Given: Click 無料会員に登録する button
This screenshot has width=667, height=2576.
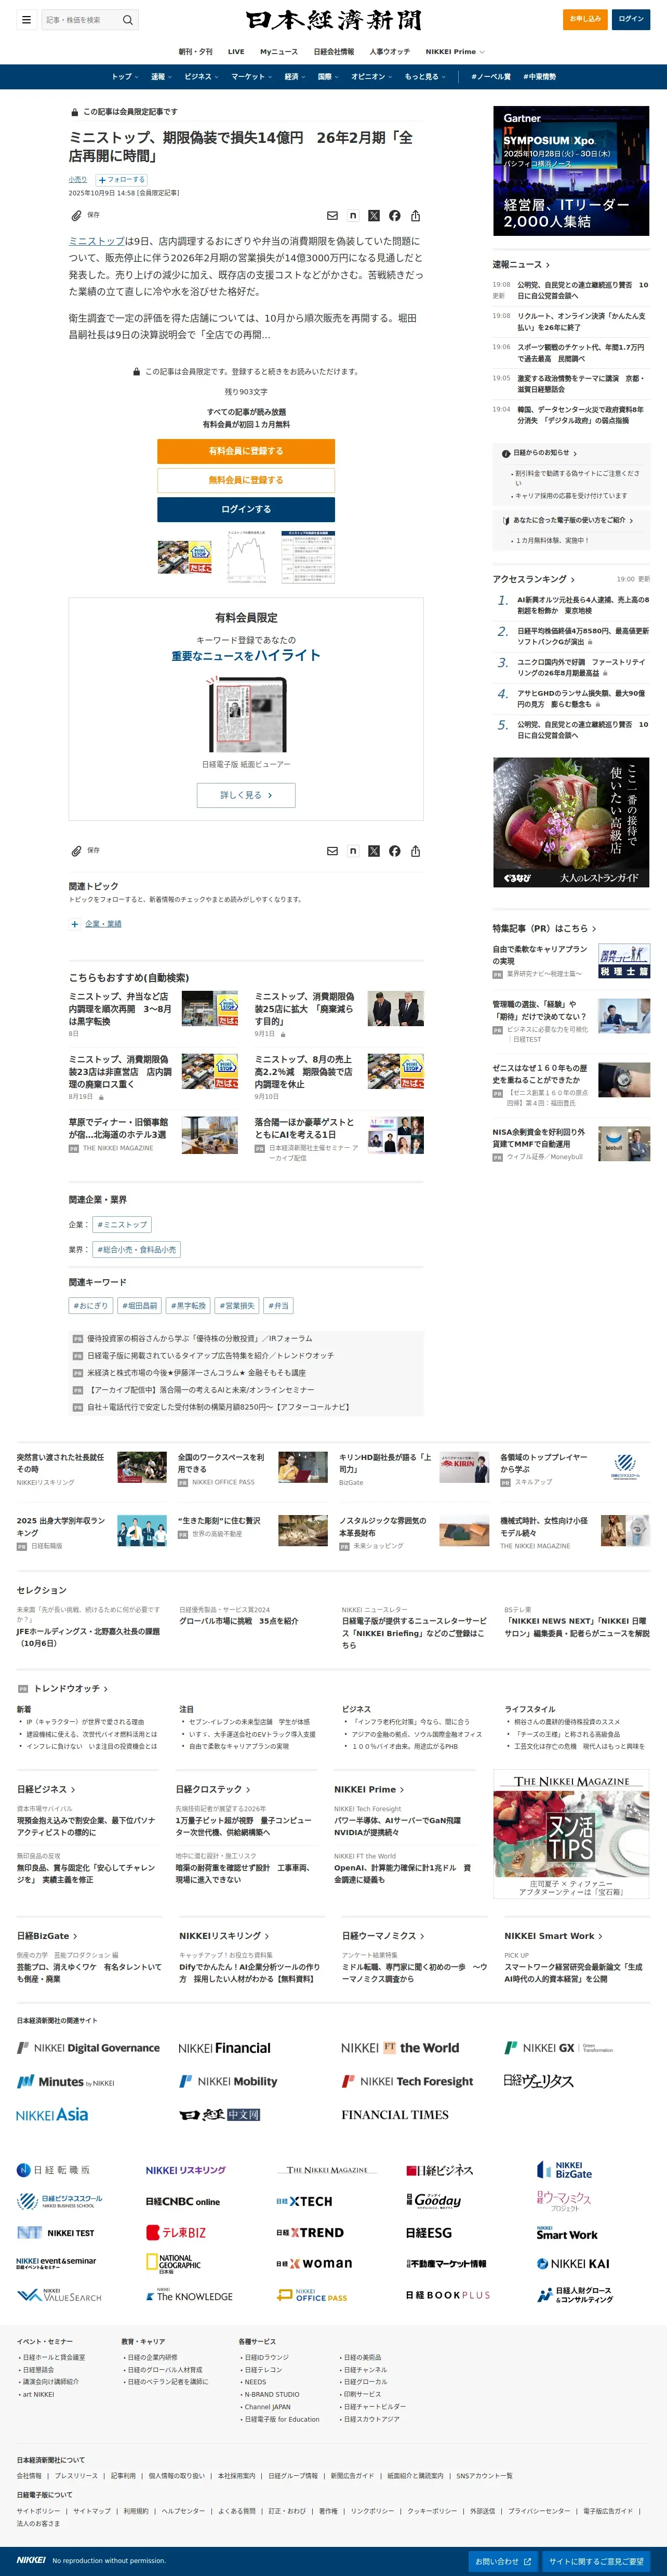Looking at the screenshot, I should [246, 480].
